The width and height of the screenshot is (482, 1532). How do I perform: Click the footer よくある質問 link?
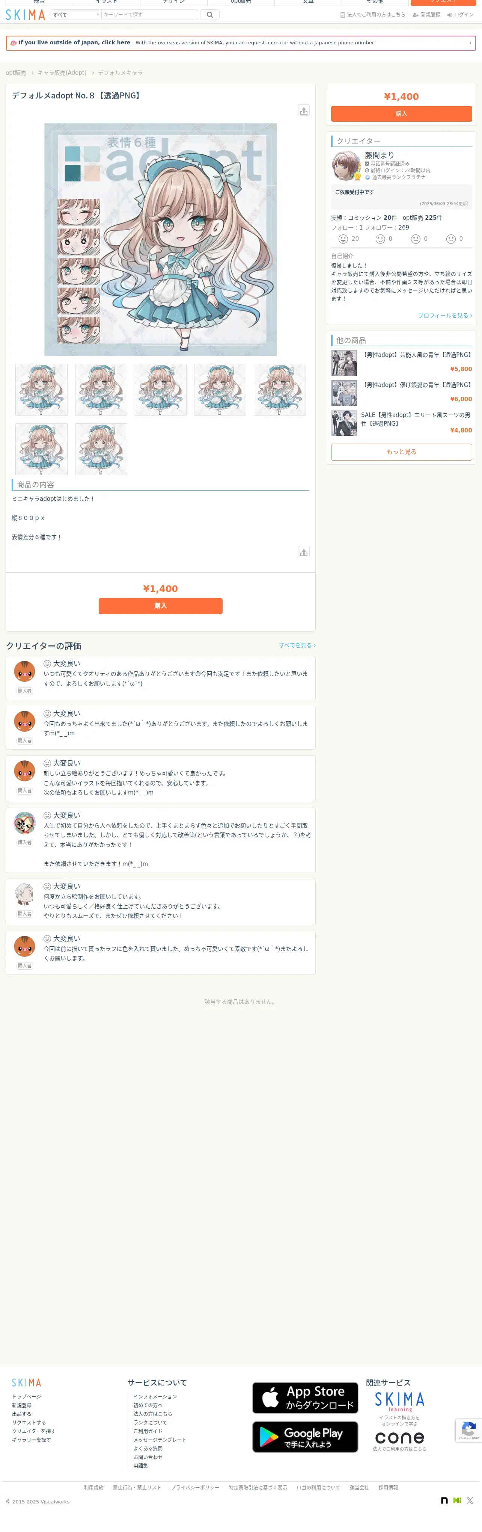tap(148, 1449)
